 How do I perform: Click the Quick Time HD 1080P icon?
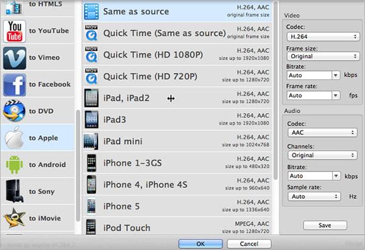coord(91,55)
